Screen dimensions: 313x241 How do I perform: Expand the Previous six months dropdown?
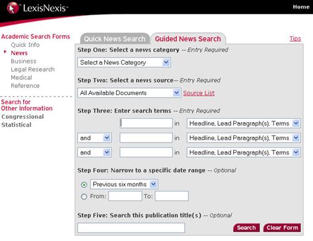(x=124, y=184)
